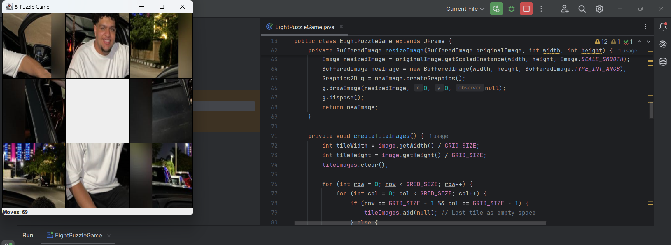The height and width of the screenshot is (245, 671).
Task: Select the EightPuzzleGame.java editor tab
Action: point(304,27)
